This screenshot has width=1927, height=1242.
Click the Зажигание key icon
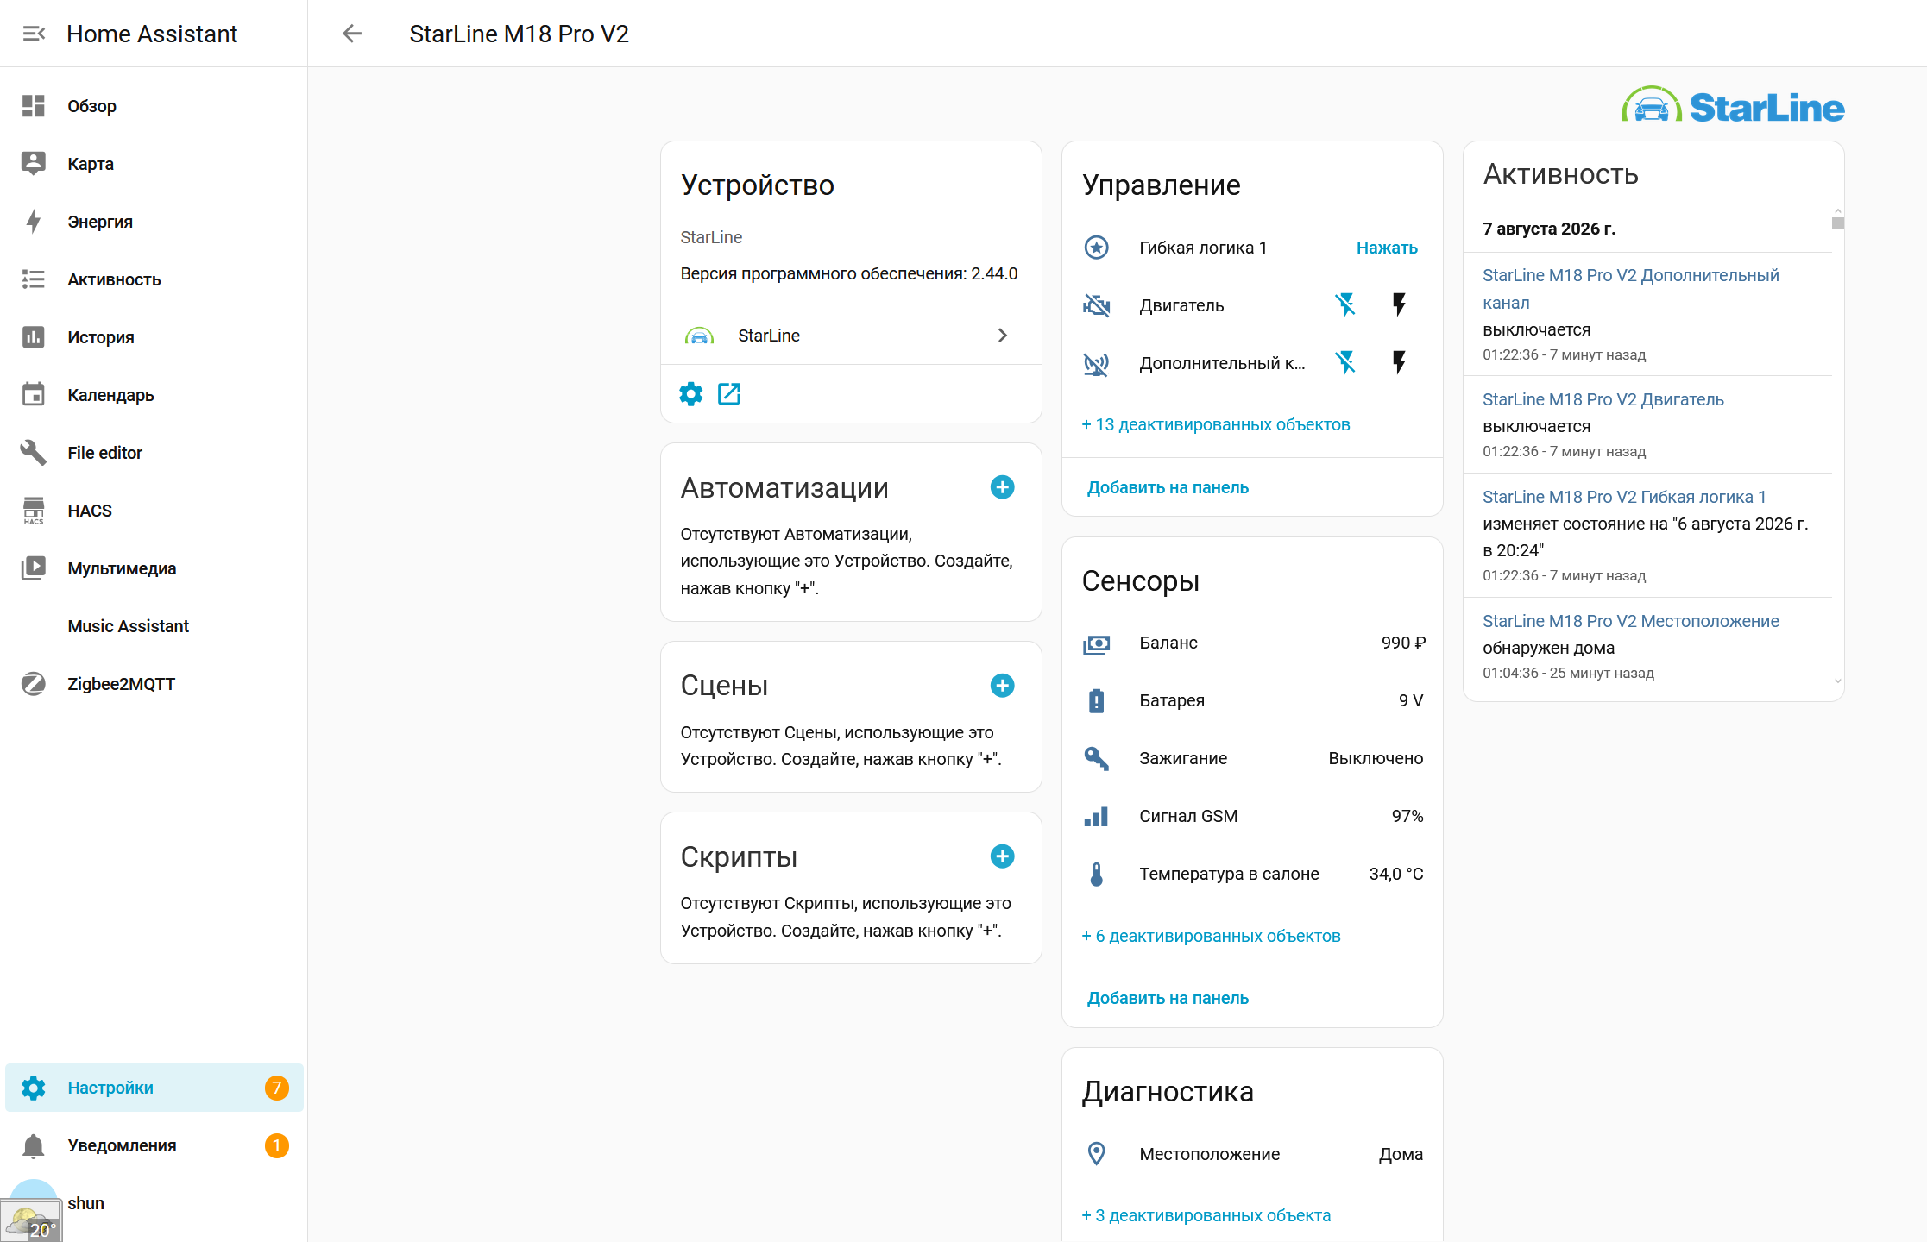point(1096,759)
